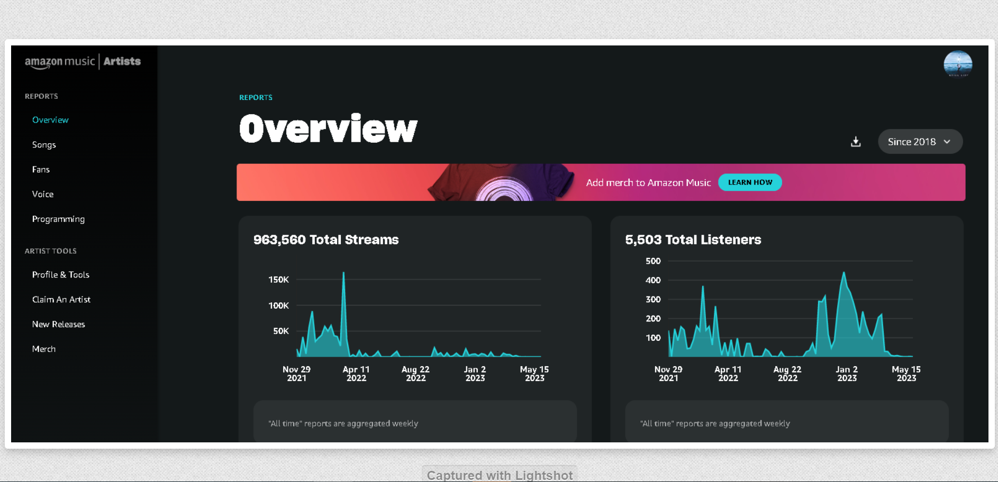Click the listeners chart peak near Jan 2023
The height and width of the screenshot is (482, 998).
coord(843,273)
